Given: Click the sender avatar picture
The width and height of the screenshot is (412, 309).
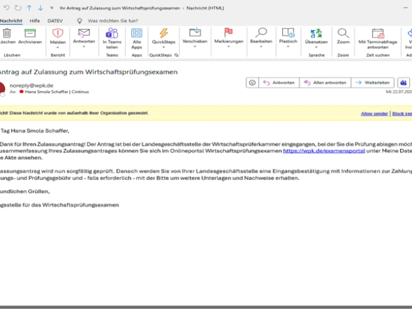Looking at the screenshot, I should pyautogui.click(x=2, y=89).
